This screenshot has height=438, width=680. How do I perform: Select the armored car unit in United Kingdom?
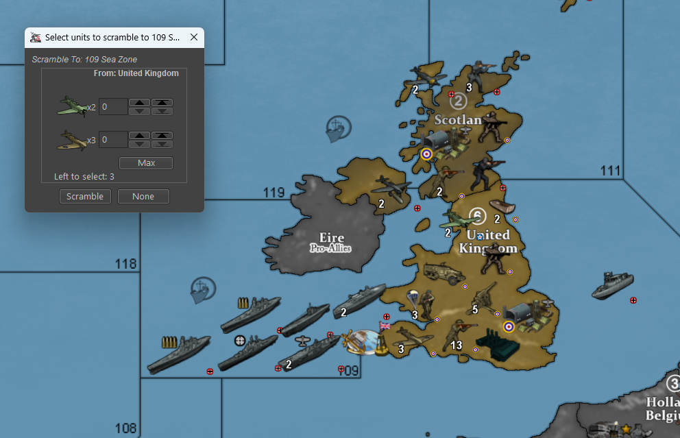click(x=444, y=273)
